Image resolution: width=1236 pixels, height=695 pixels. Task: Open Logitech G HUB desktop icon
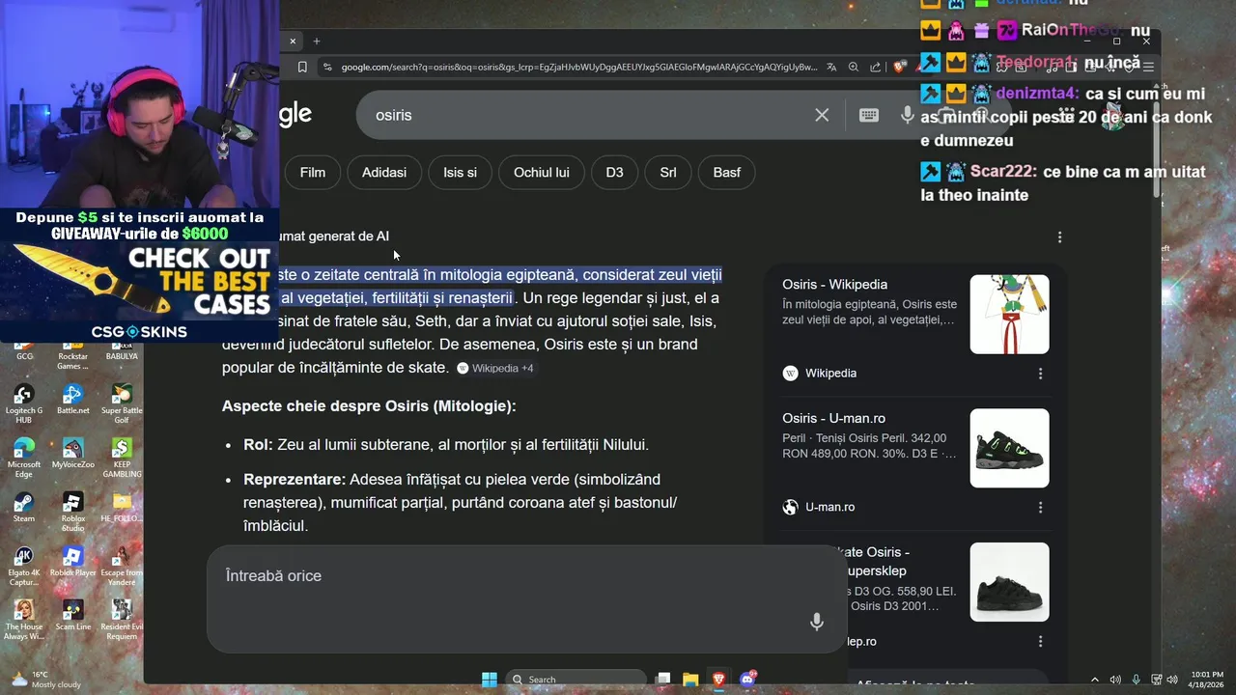click(x=24, y=403)
